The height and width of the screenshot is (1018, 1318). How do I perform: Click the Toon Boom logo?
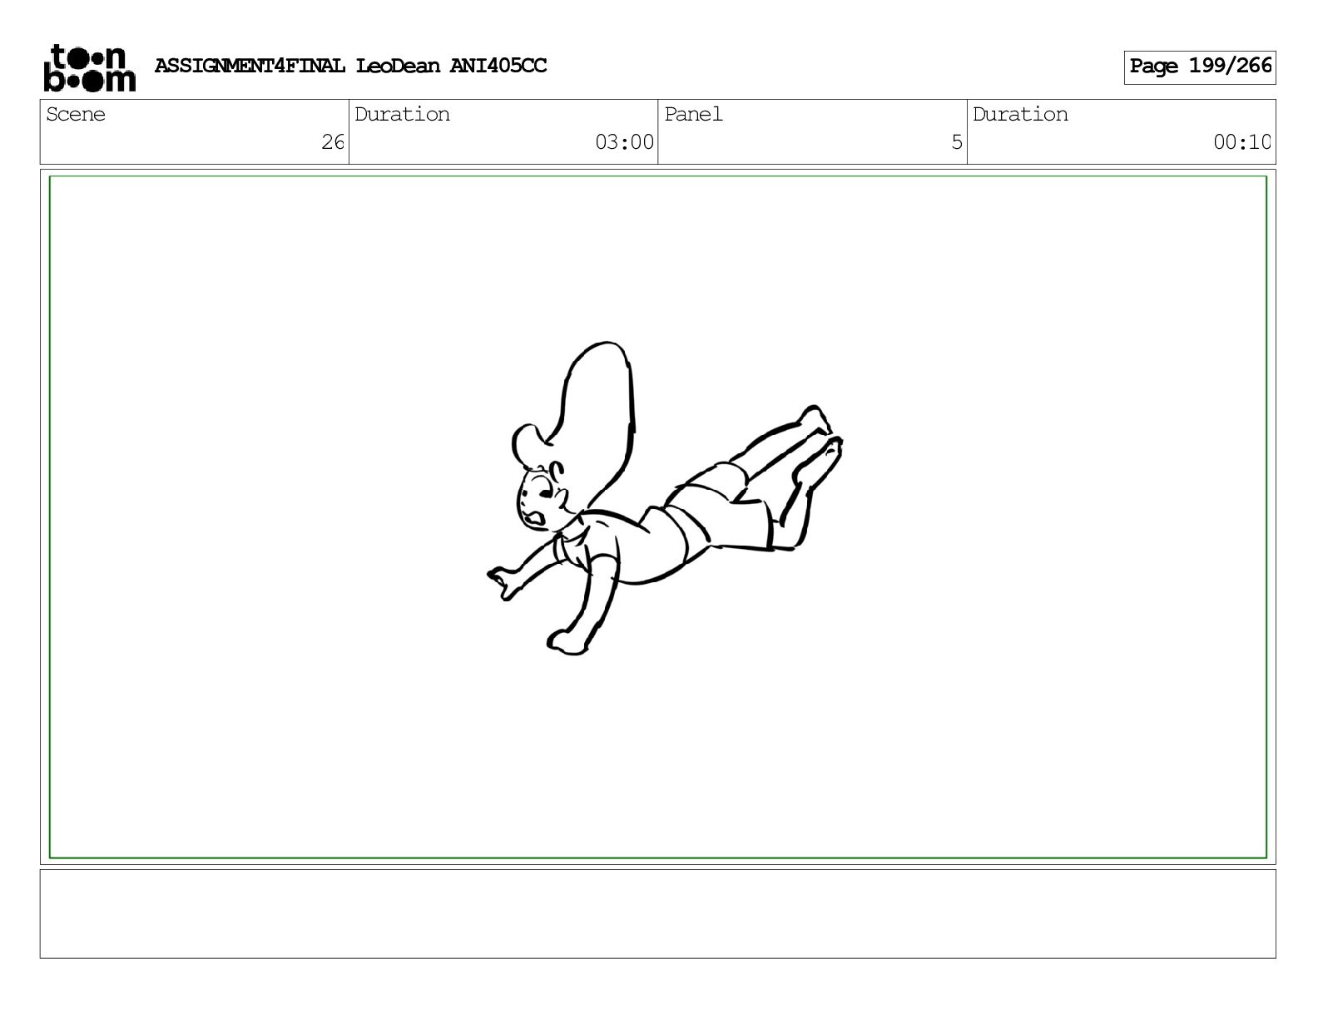pyautogui.click(x=89, y=67)
